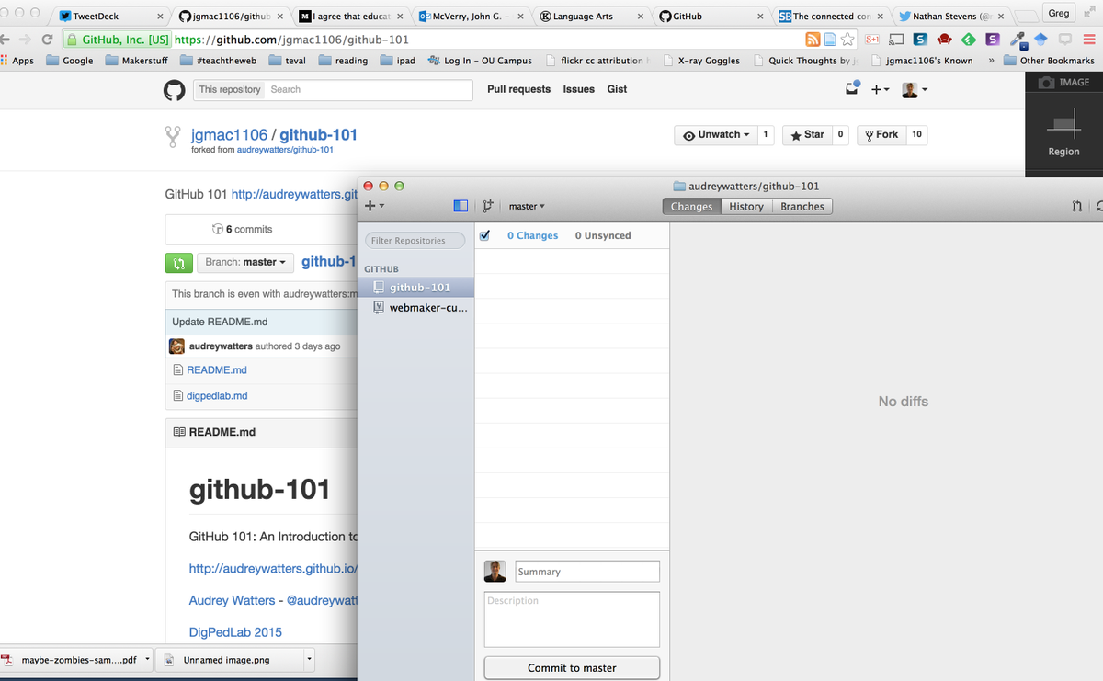Open the Chrome hamburger menu
1103x681 pixels.
pos(1088,40)
